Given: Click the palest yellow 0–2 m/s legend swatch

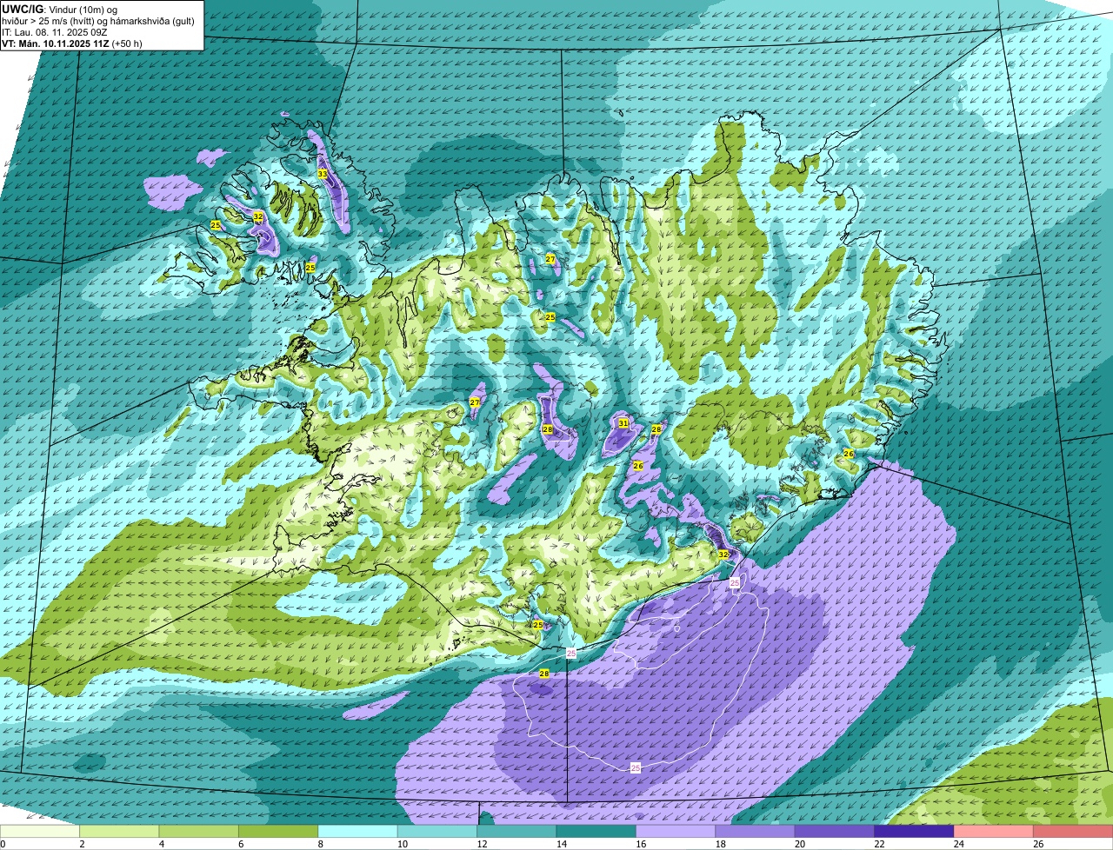Looking at the screenshot, I should 40,832.
